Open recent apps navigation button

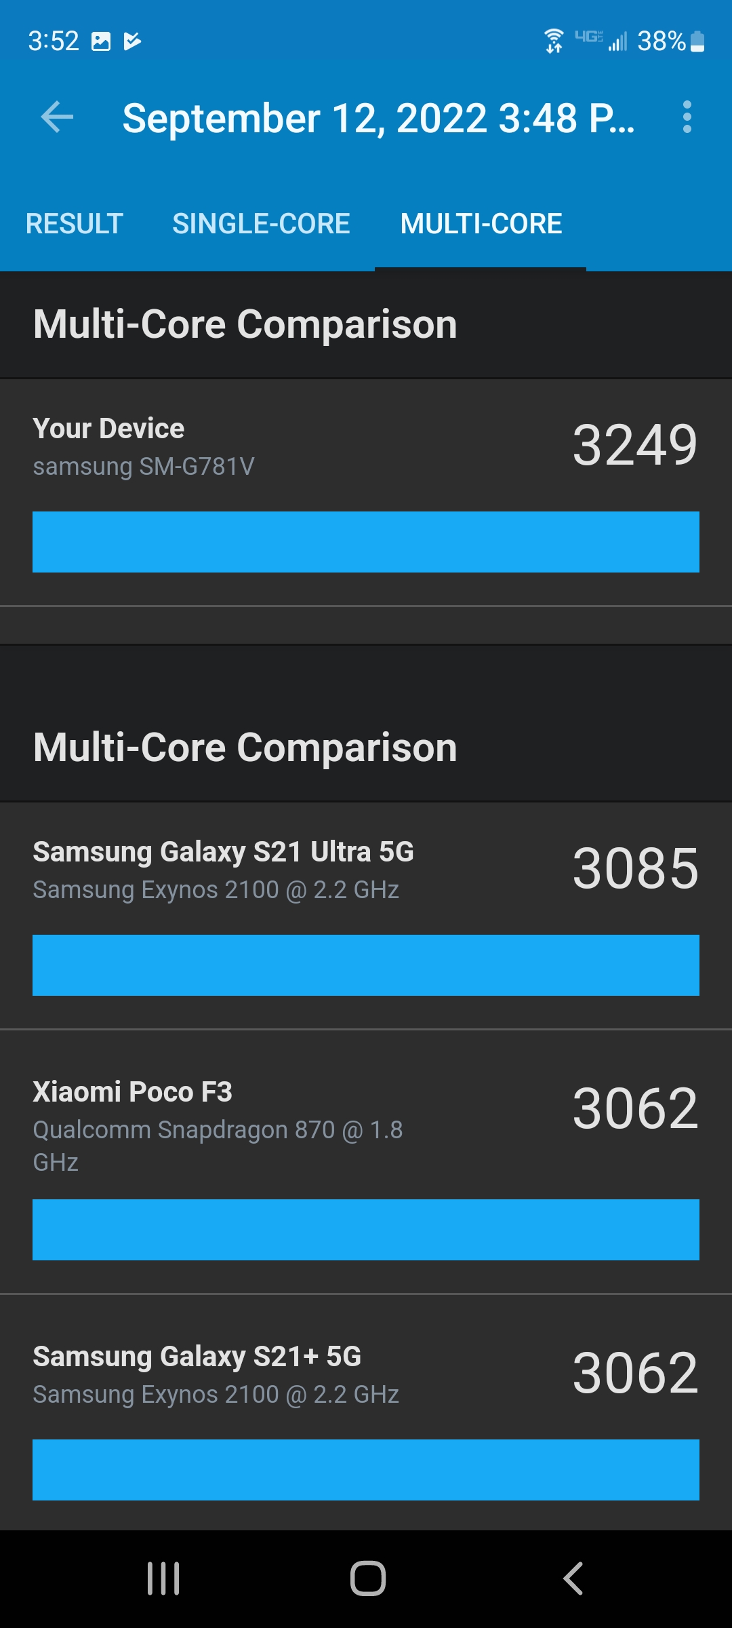point(163,1578)
